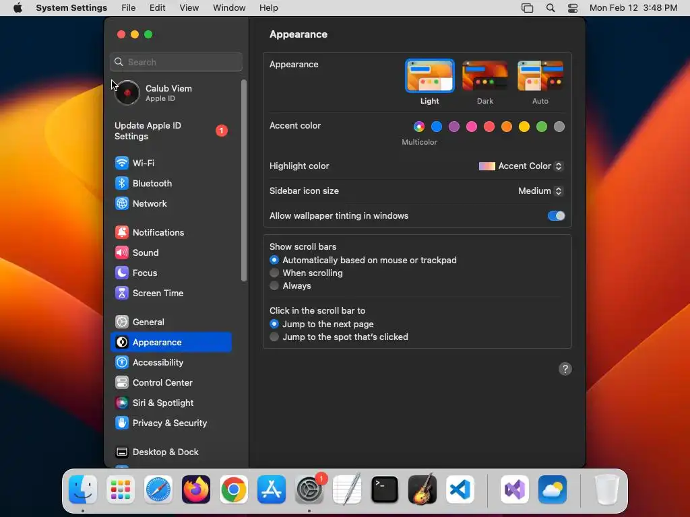Open Update Apple ID Settings notice

172,131
